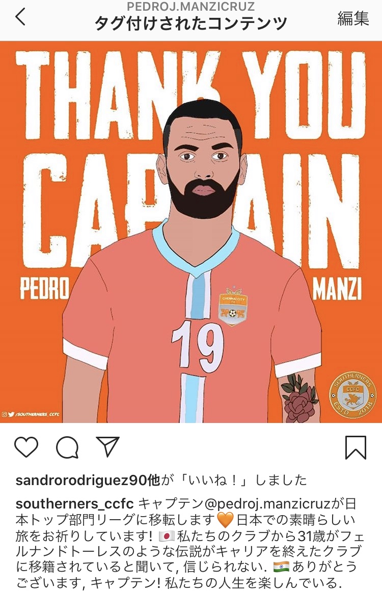Tap PEDROJ.MANZICRUZ username in the header

tap(191, 7)
